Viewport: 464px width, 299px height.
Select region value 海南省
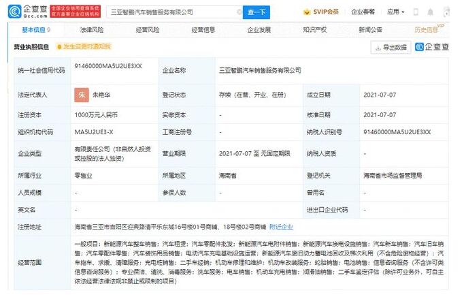coord(228,176)
